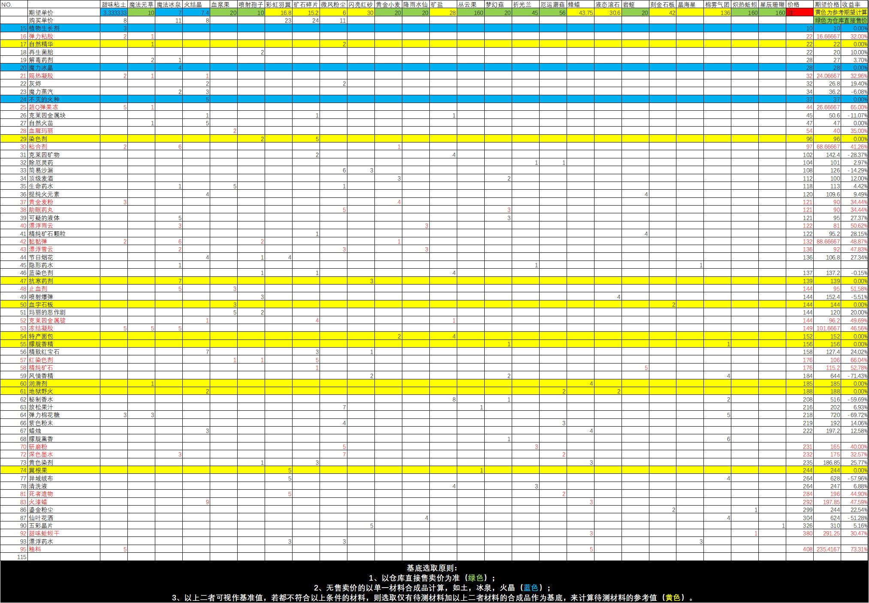
Task: Click the green 黄色为参考期望计算 note cell
Action: coord(841,12)
